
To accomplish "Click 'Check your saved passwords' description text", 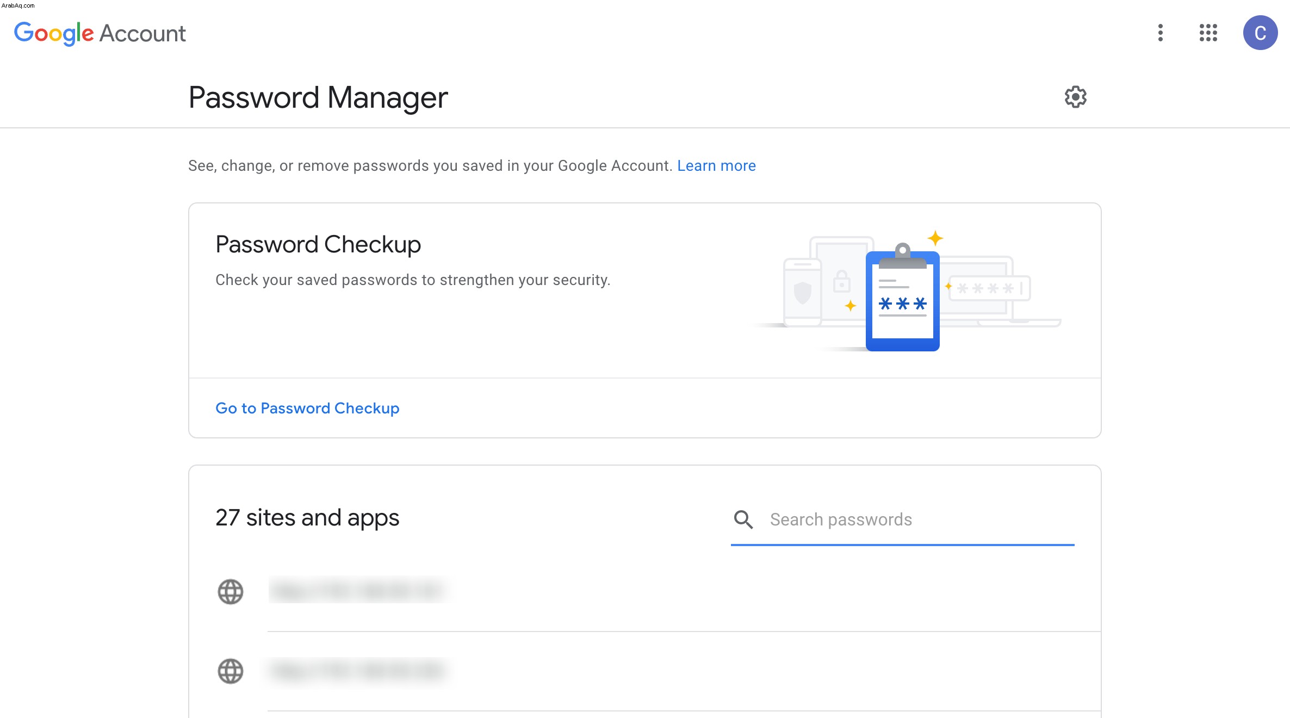I will [x=413, y=280].
